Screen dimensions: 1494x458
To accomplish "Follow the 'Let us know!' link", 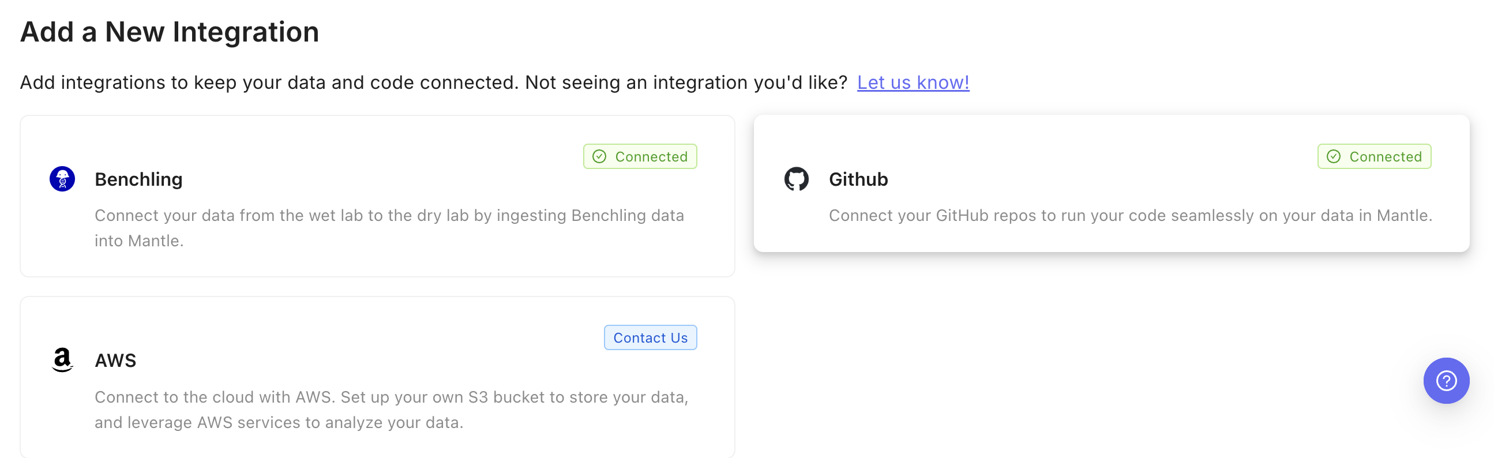I will tap(913, 82).
